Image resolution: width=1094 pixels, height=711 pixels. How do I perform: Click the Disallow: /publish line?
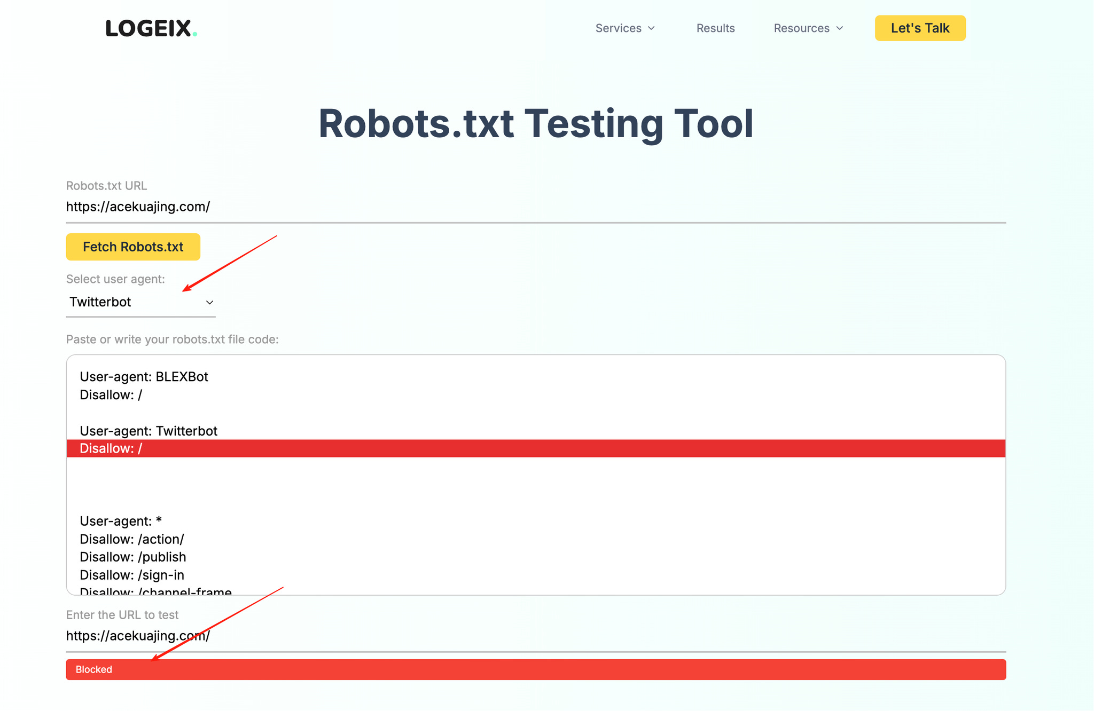pyautogui.click(x=133, y=557)
